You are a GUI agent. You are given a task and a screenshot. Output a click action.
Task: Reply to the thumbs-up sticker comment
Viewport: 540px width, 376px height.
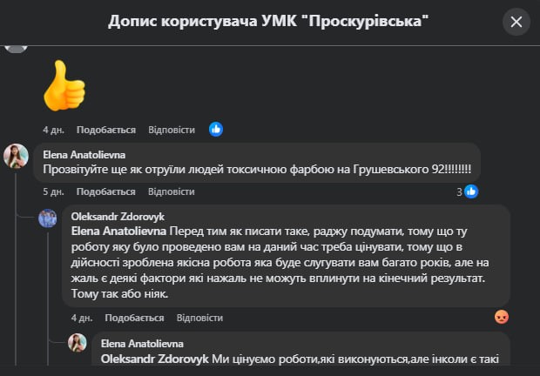[x=172, y=130]
